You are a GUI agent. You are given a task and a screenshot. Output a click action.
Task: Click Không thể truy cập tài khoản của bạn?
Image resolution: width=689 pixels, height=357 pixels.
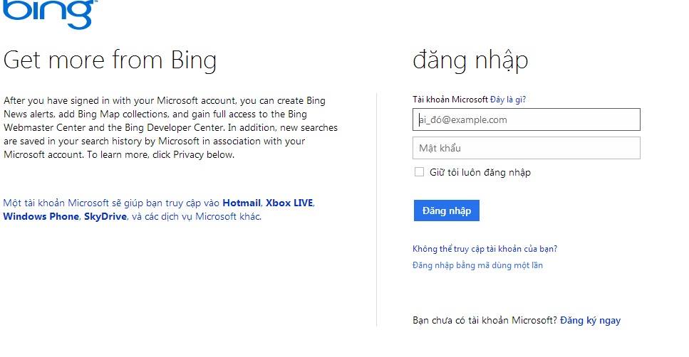click(485, 249)
